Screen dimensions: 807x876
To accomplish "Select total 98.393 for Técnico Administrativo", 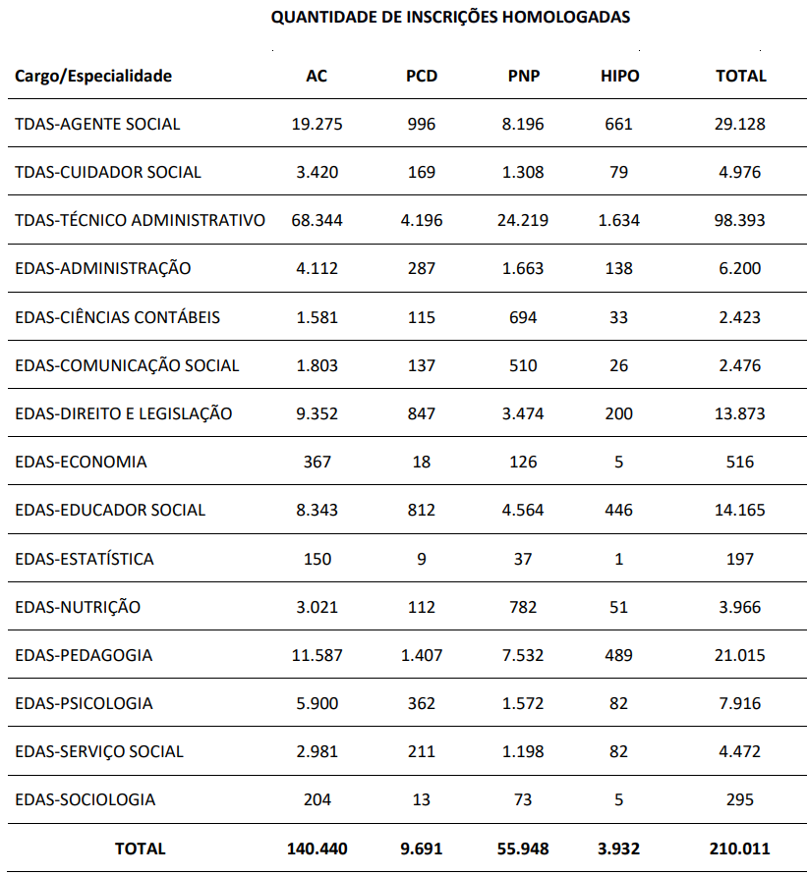I will point(739,220).
